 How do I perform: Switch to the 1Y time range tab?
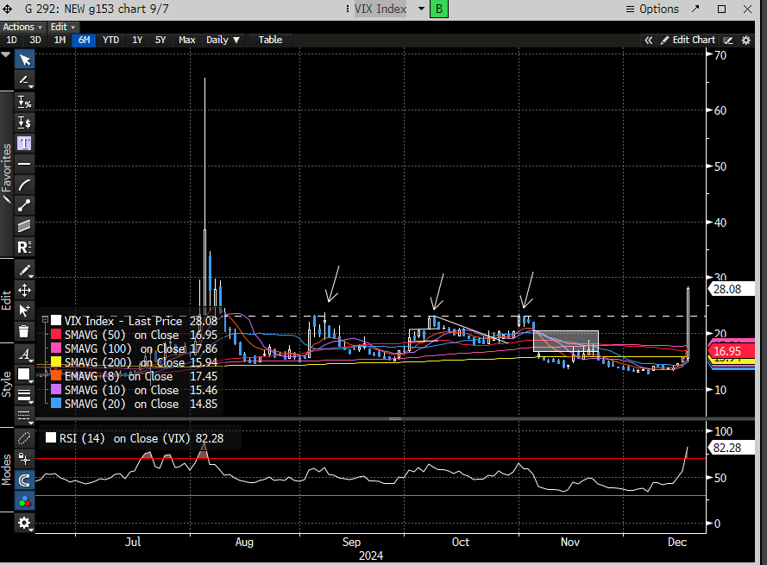click(x=137, y=40)
